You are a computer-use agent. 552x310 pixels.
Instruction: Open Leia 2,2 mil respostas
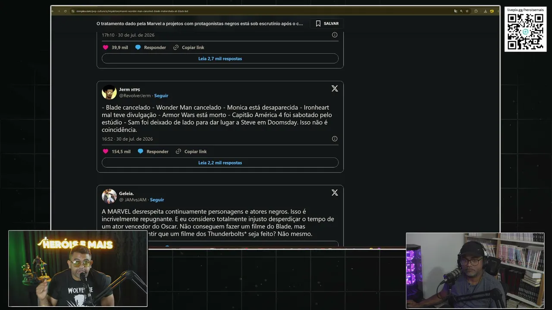tap(220, 163)
